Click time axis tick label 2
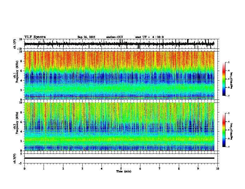Screen dimensions: 245x189 [x=63, y=169]
